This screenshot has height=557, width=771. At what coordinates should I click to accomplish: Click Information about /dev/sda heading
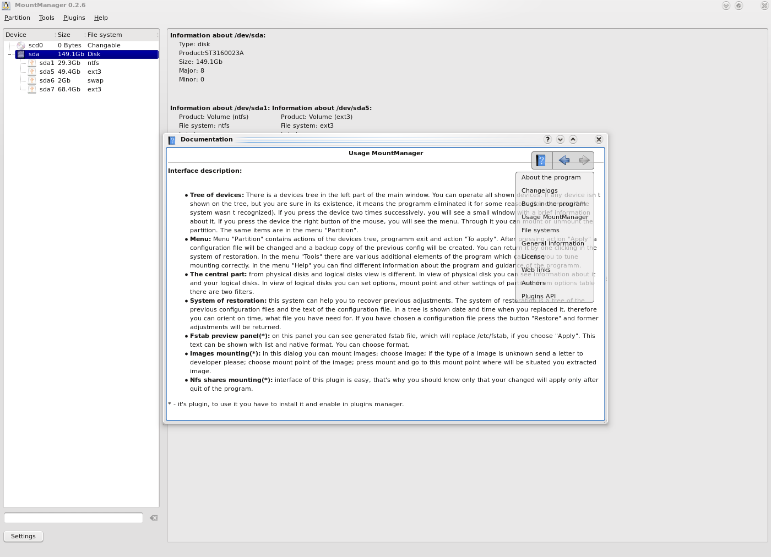(218, 35)
